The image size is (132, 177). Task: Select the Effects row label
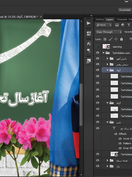[x=123, y=134]
